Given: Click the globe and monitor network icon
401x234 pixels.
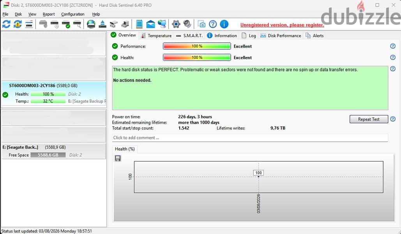Looking at the screenshot, I should 162,24.
